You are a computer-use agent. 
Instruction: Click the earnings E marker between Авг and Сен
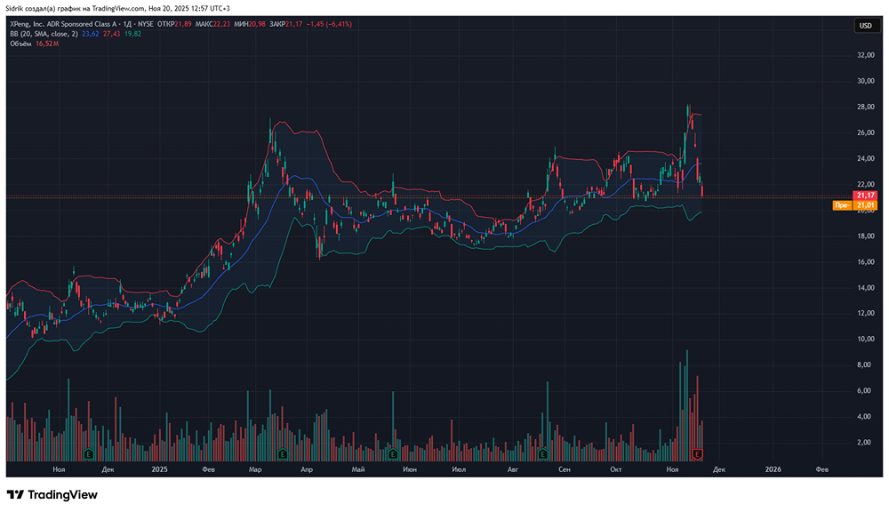point(542,454)
